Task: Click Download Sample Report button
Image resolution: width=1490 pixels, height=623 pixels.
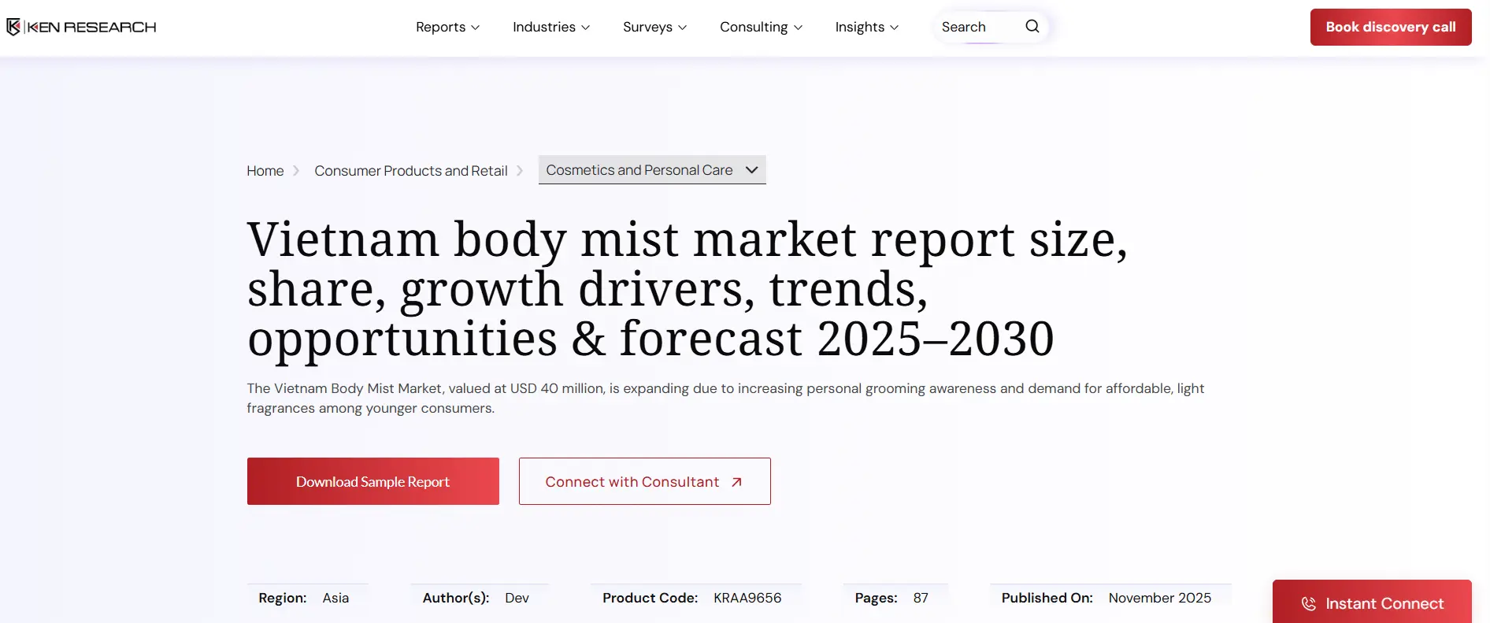Action: (x=373, y=481)
